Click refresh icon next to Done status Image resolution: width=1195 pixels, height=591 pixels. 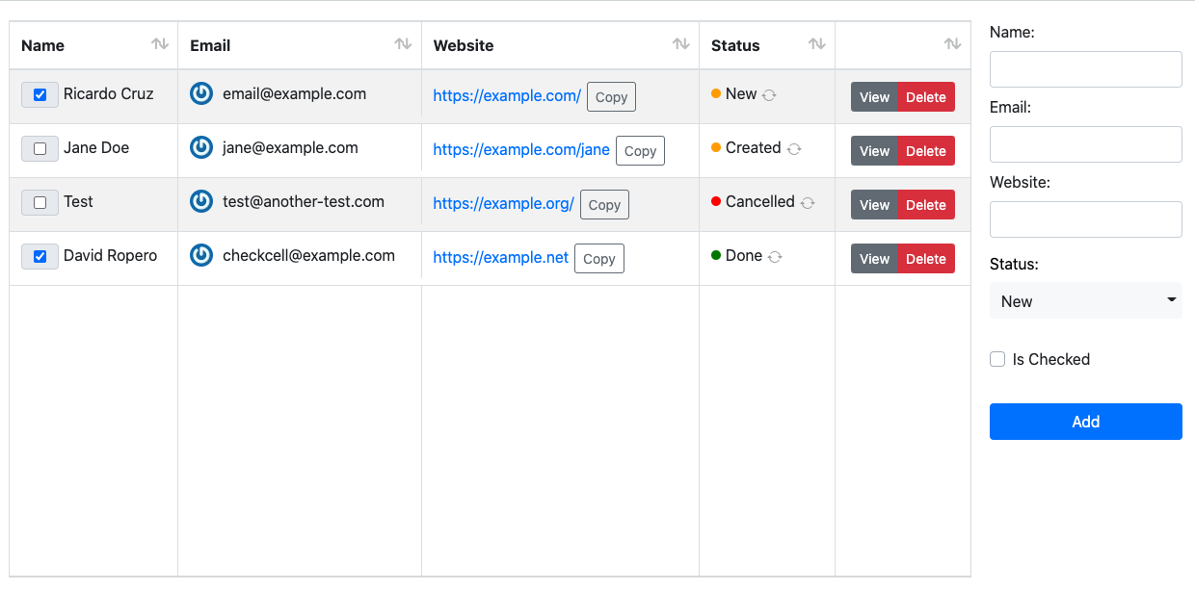(775, 257)
